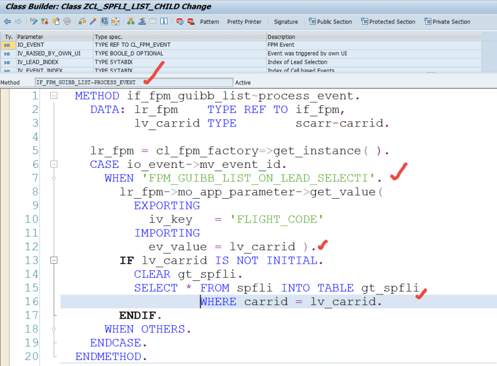This screenshot has width=497, height=366.
Task: Click the Where-Used List icon
Action: click(x=115, y=21)
